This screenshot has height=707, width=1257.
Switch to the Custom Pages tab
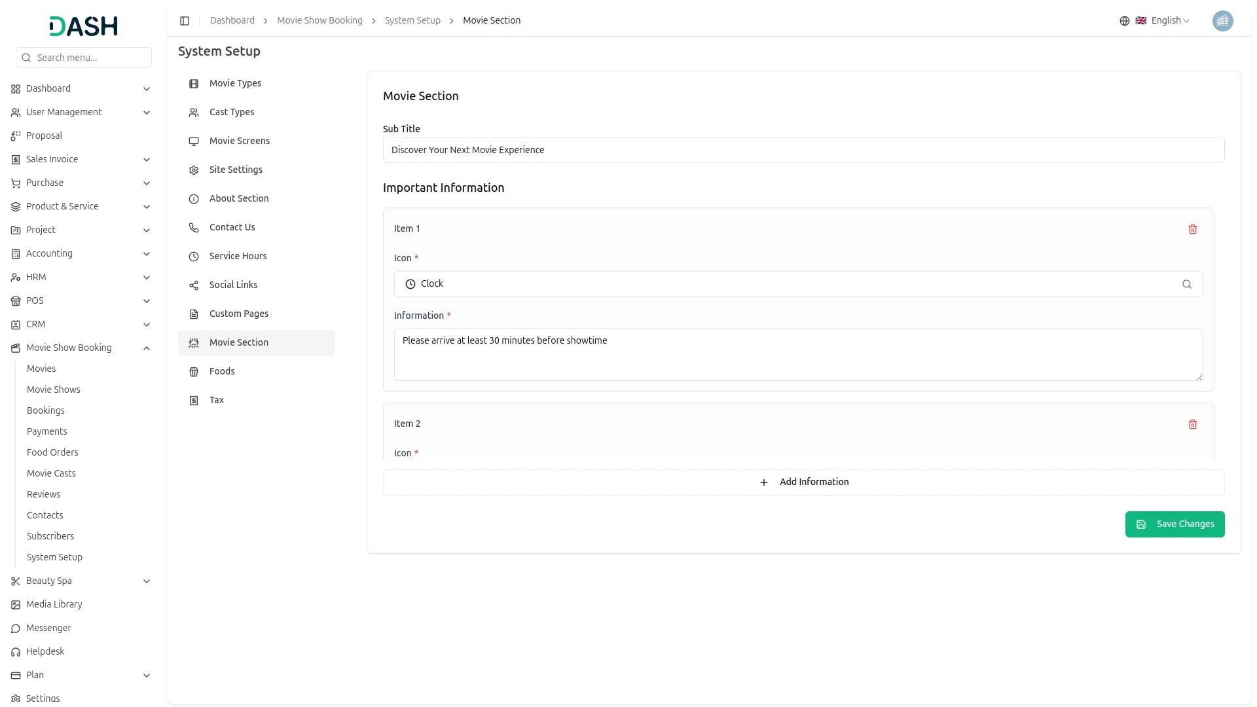(238, 314)
